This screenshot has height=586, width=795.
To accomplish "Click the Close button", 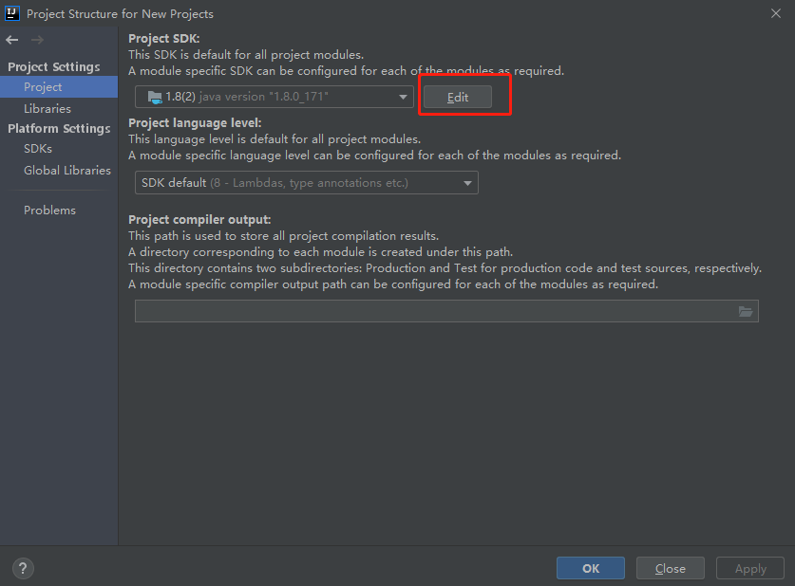I will pyautogui.click(x=671, y=568).
